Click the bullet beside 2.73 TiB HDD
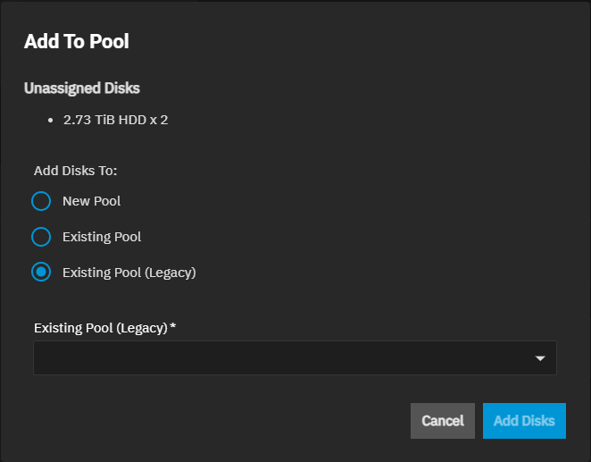 point(52,120)
